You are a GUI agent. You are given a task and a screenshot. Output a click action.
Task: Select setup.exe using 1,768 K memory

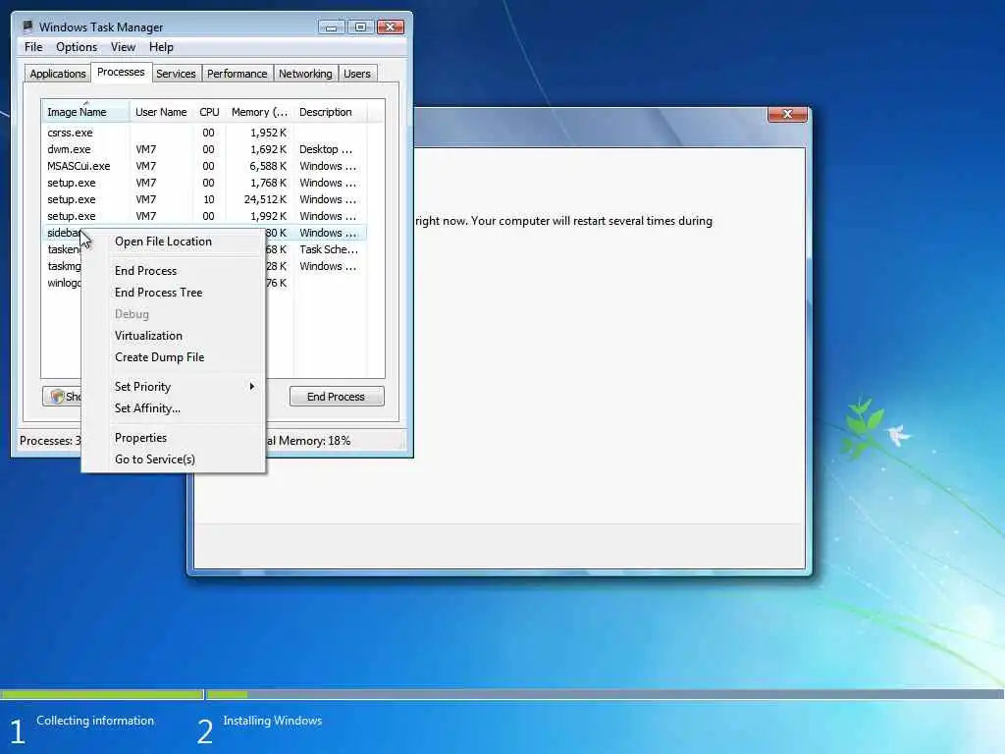pyautogui.click(x=204, y=183)
